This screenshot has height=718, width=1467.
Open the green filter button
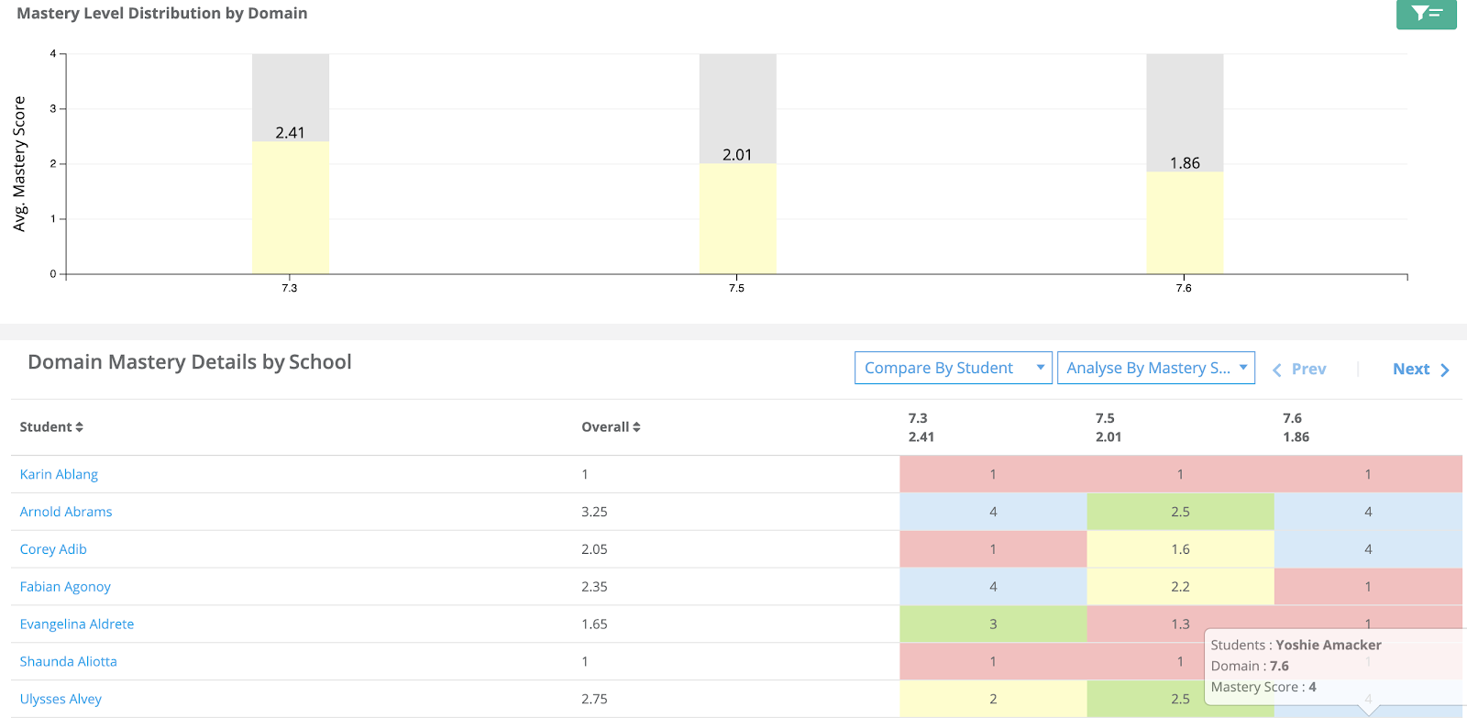[x=1426, y=14]
